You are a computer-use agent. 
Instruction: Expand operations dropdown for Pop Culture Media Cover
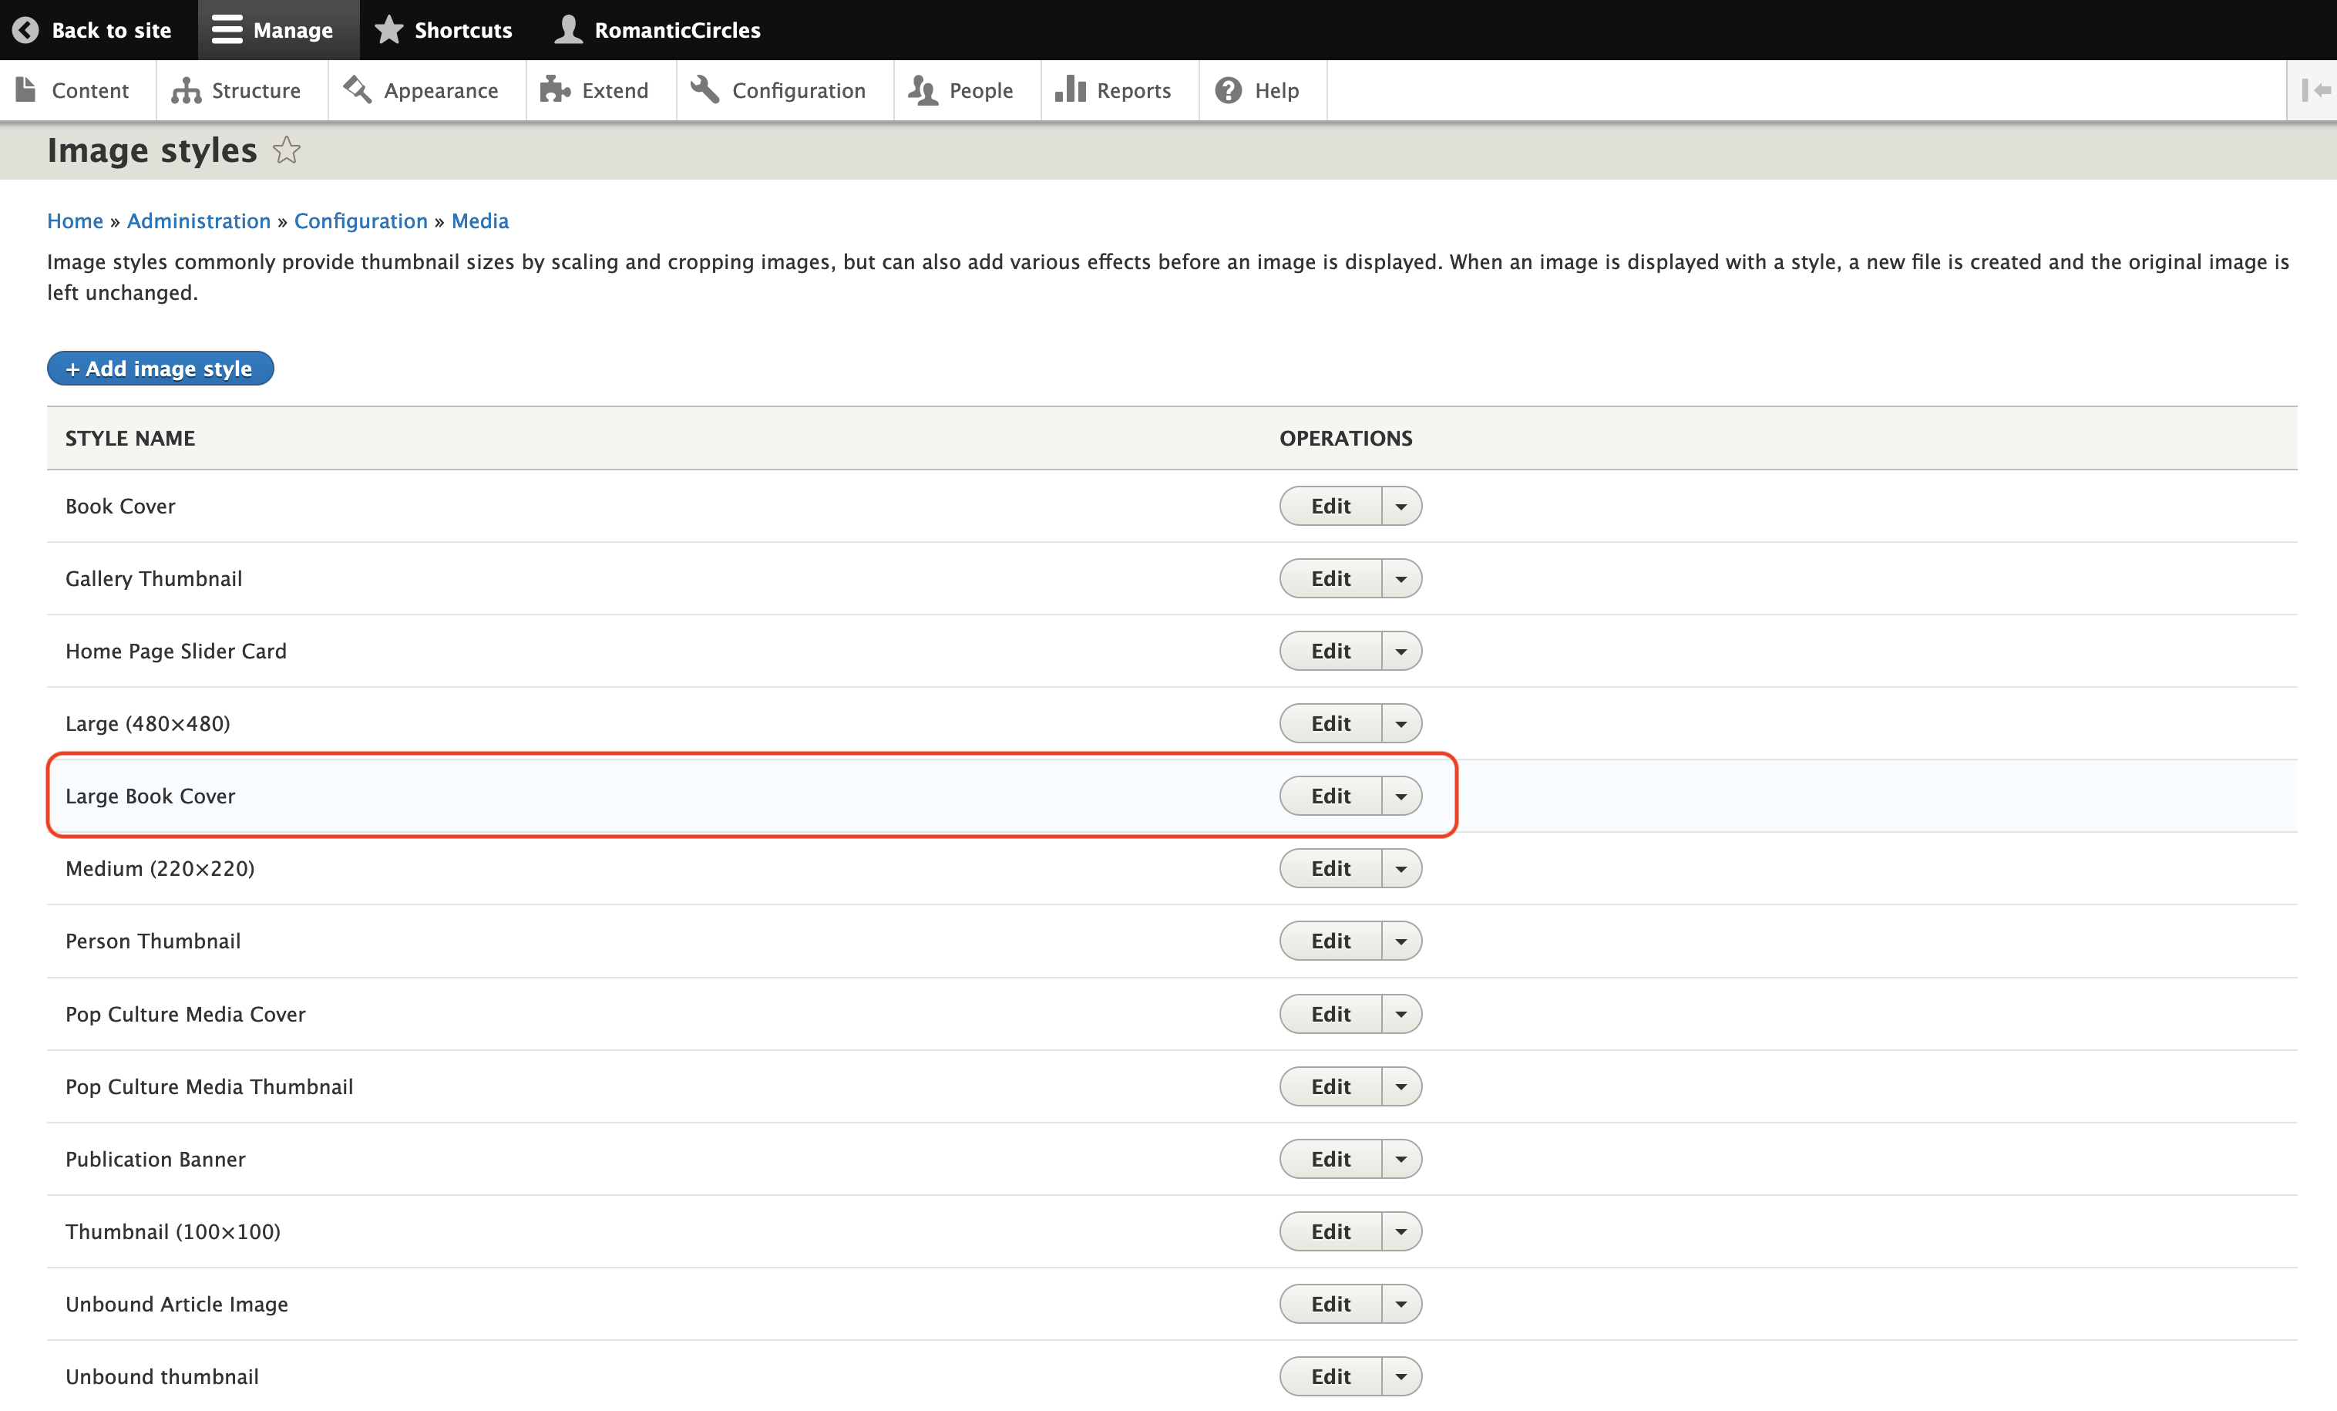click(x=1401, y=1015)
